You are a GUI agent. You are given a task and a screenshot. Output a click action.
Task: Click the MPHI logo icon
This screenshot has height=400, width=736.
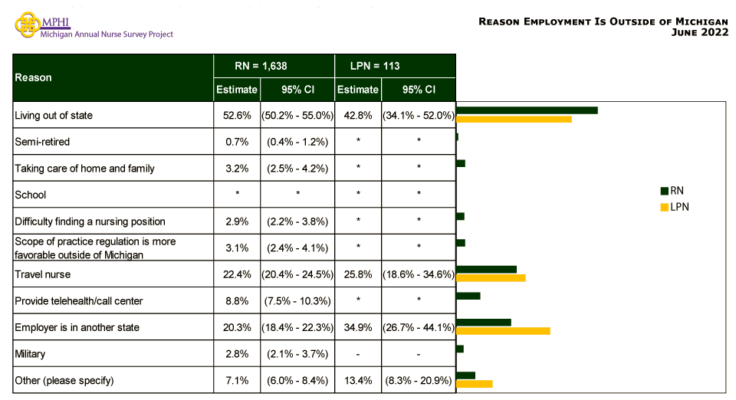coord(28,25)
